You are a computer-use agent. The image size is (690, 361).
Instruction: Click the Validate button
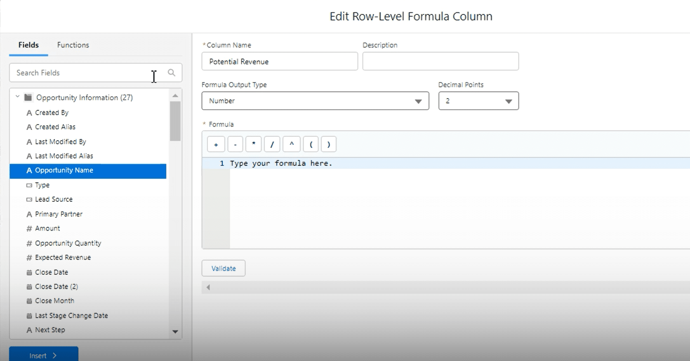tap(224, 268)
